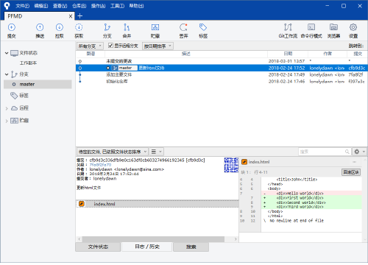Click the plus icon to add a new tab
The width and height of the screenshot is (368, 265).
pos(80,16)
